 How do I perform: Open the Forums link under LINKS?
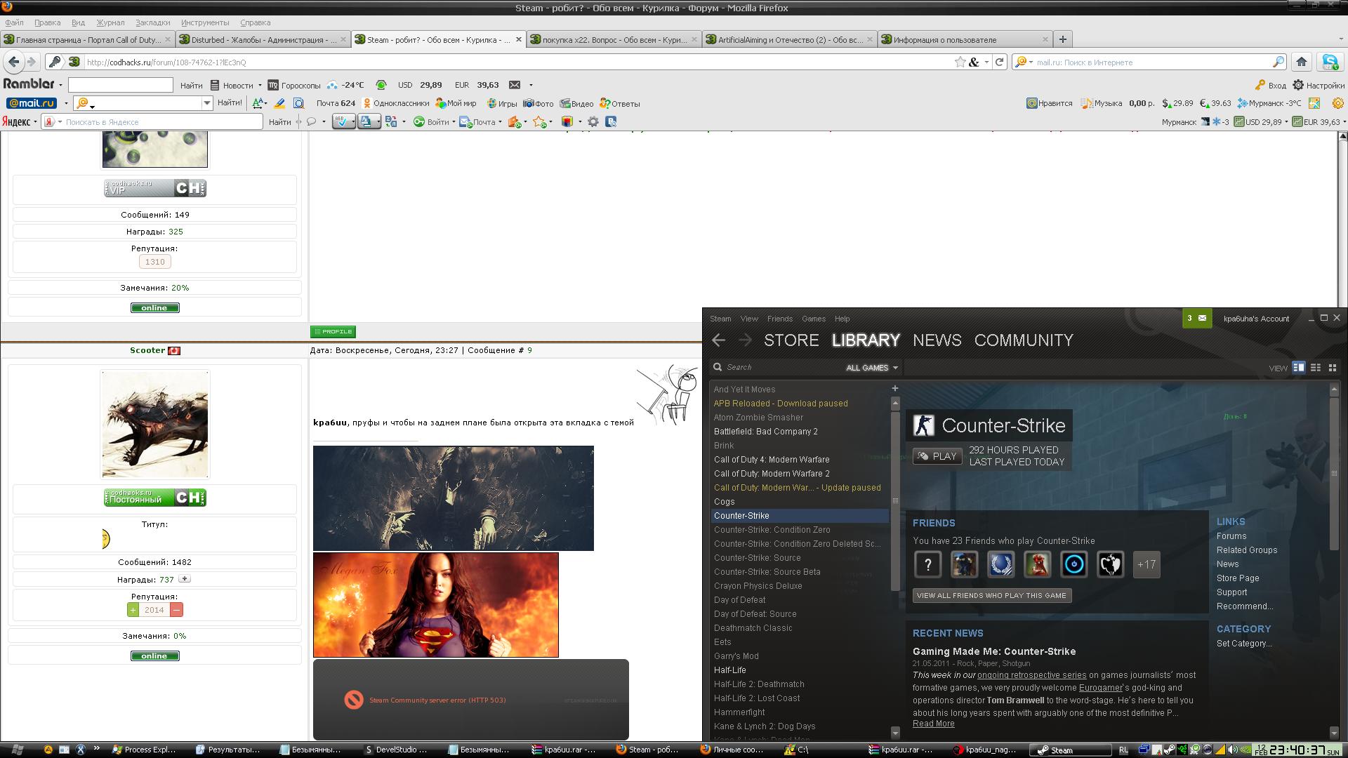pos(1231,536)
